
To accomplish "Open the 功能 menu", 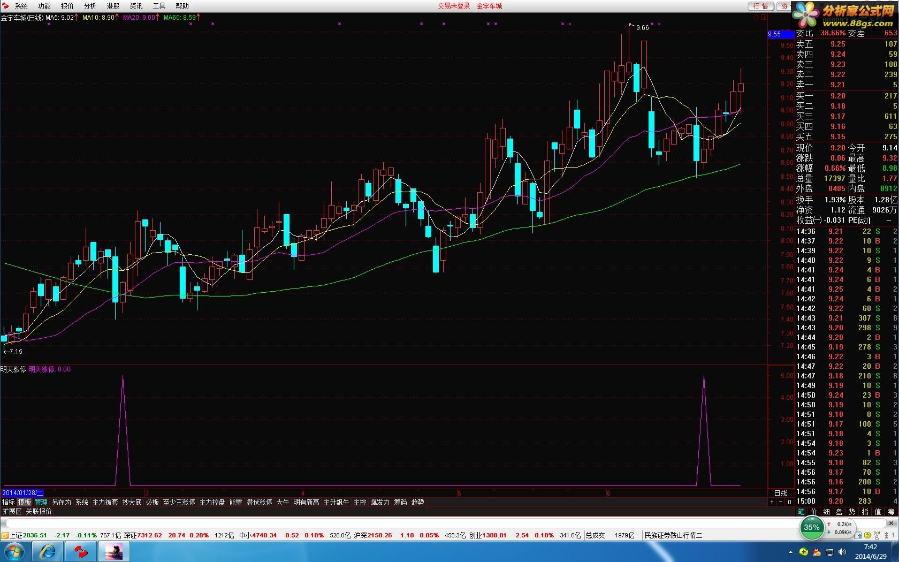I will pos(44,6).
